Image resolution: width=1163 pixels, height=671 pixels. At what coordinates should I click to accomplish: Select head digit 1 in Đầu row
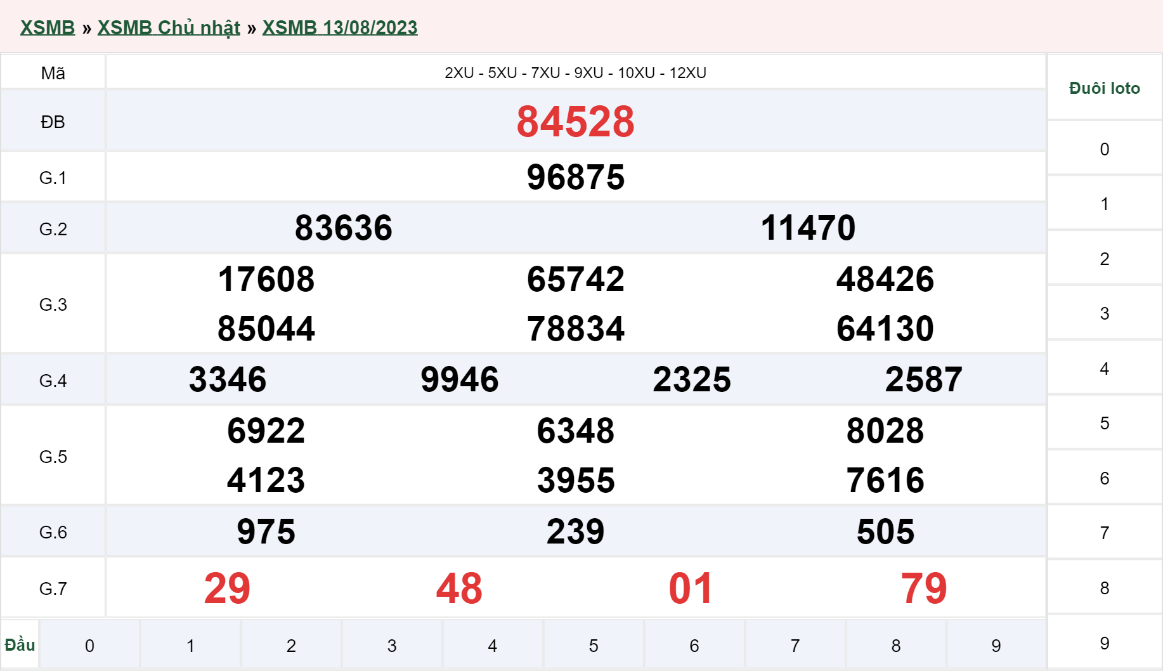[x=190, y=645]
